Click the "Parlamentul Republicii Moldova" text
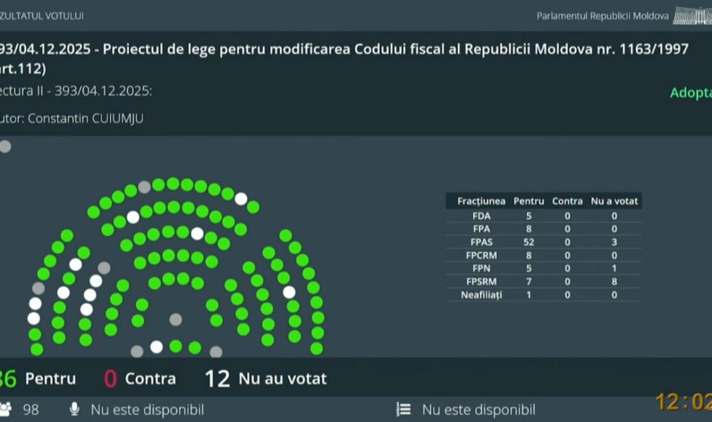 coord(603,16)
